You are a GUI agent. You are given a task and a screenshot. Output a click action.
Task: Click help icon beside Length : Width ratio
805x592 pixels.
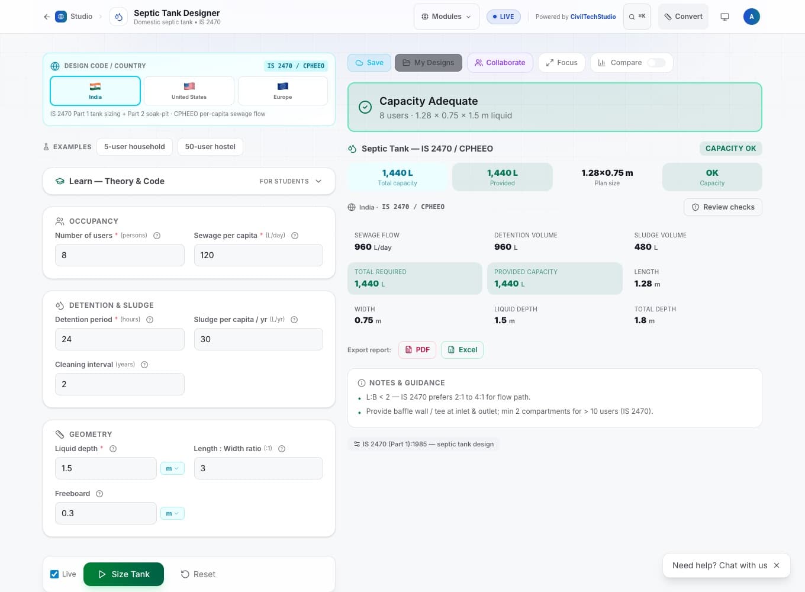point(282,449)
